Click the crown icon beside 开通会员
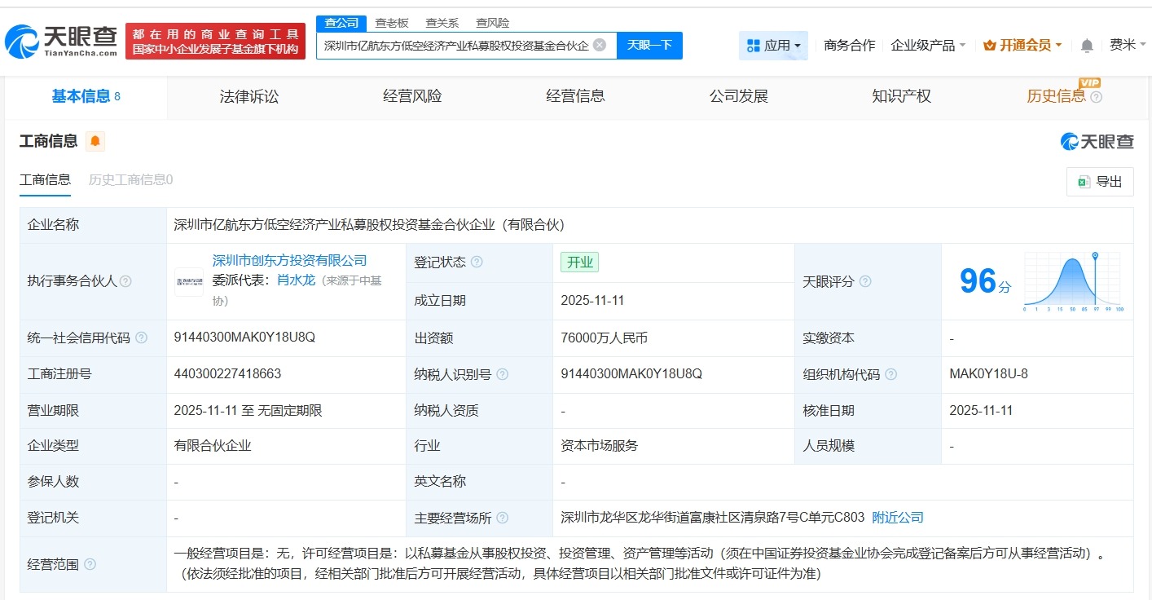1152x600 pixels. (991, 45)
